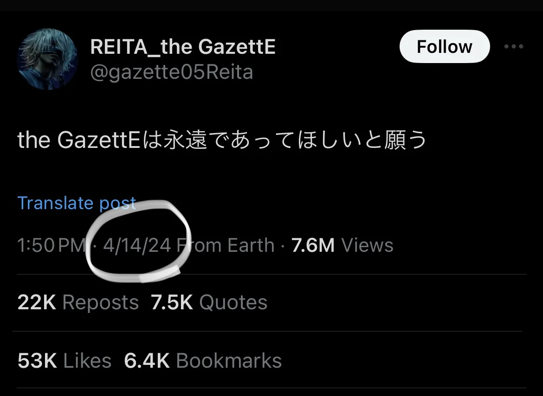Click the circled 4/14/24 date
The width and height of the screenshot is (543, 396).
click(x=137, y=245)
